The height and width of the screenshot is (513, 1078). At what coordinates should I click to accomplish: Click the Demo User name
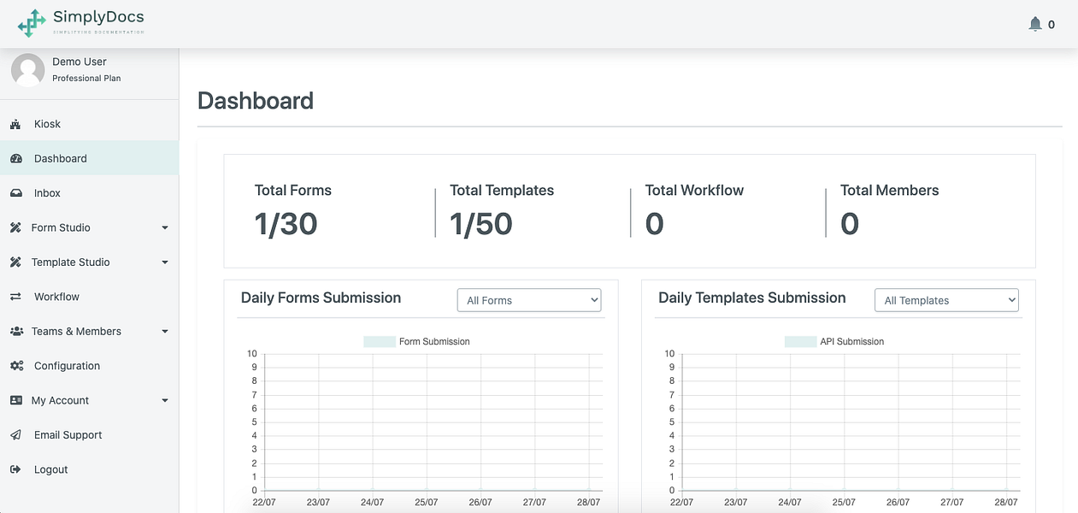pos(80,62)
